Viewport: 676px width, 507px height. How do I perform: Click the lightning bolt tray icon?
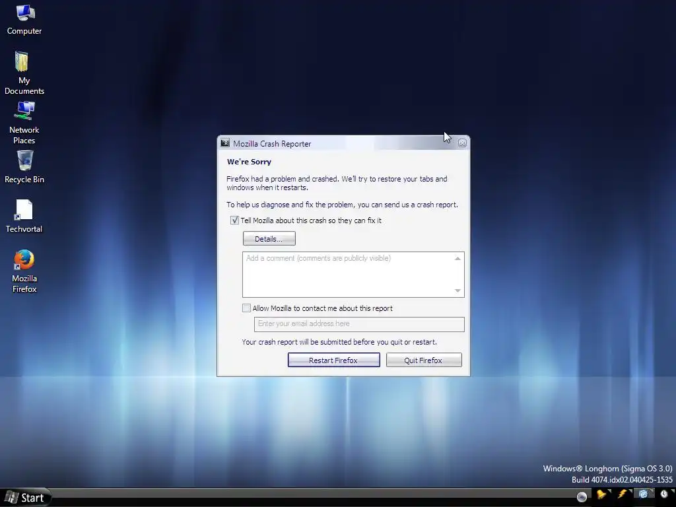[622, 494]
